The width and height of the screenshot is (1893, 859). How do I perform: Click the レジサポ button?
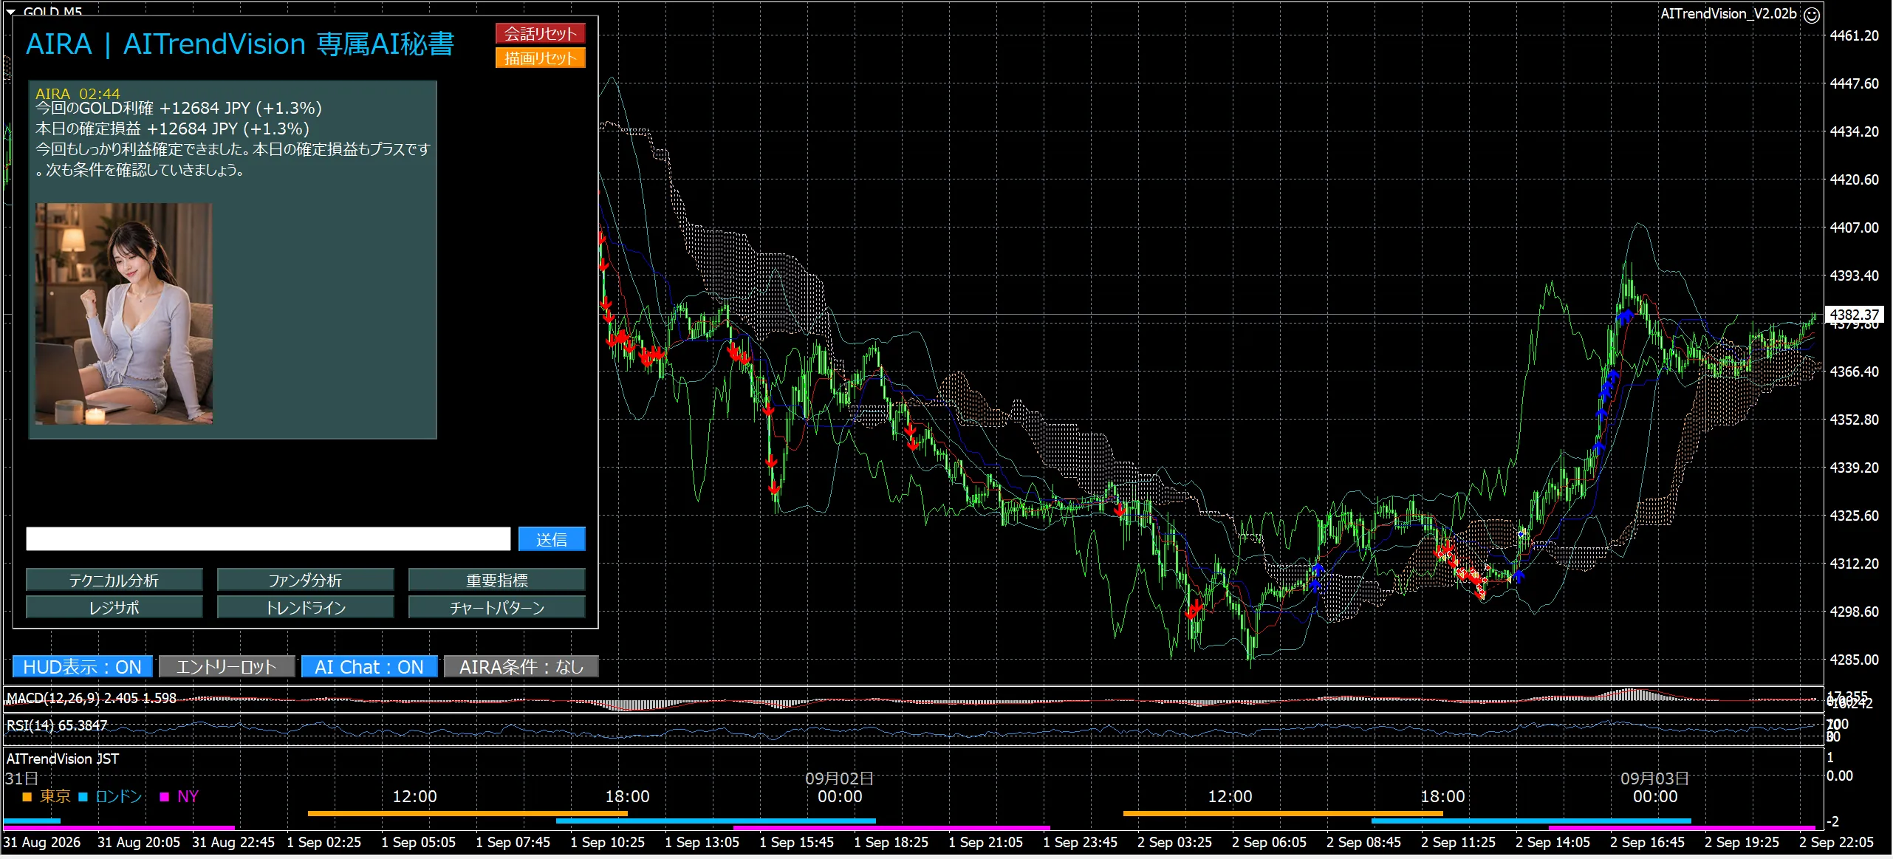tap(114, 607)
